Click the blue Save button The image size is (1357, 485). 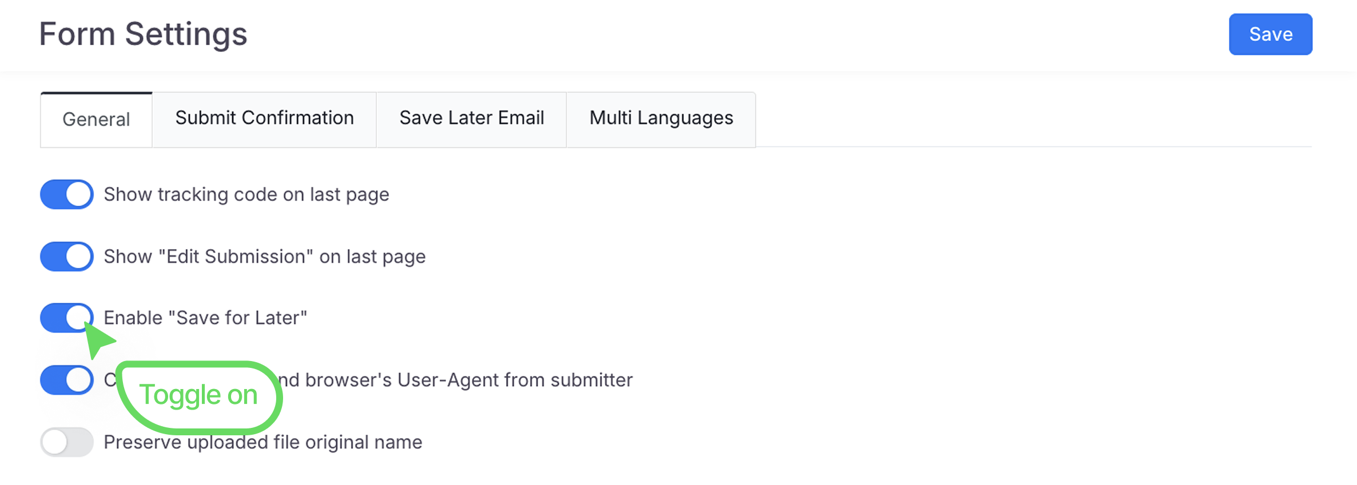[x=1270, y=34]
